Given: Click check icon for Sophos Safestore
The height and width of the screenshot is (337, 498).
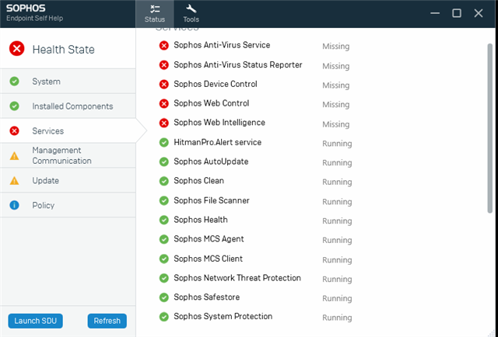Looking at the screenshot, I should [x=164, y=297].
